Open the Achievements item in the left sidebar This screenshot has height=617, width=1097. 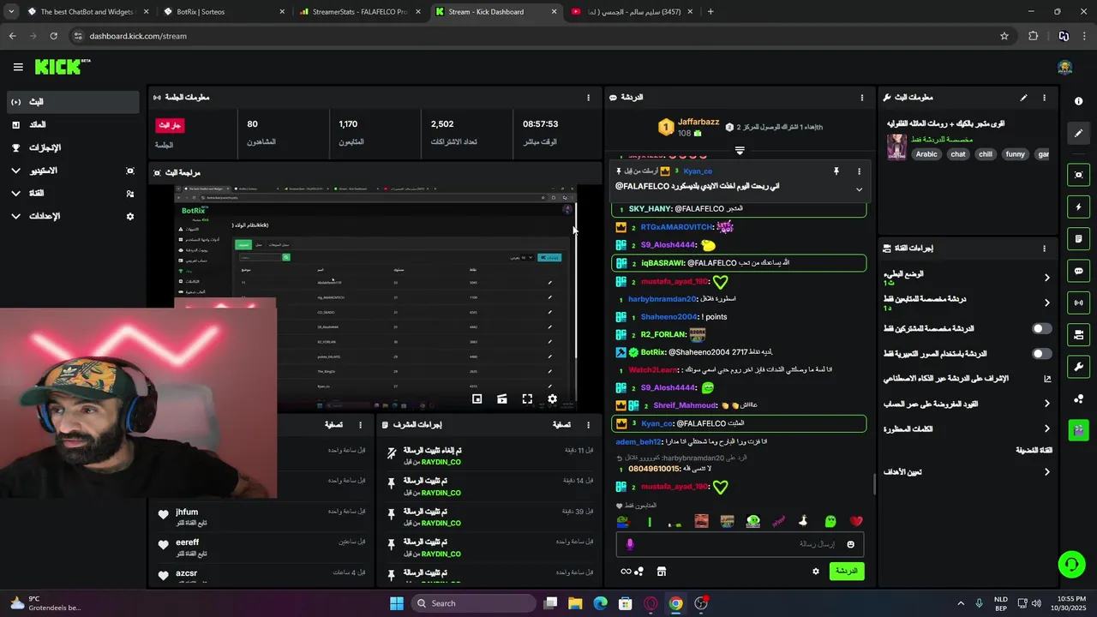[x=72, y=147]
